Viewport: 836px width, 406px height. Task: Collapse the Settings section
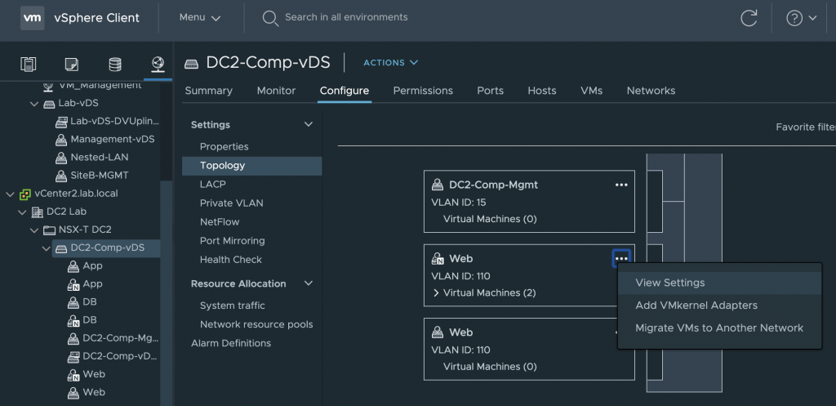coord(308,124)
